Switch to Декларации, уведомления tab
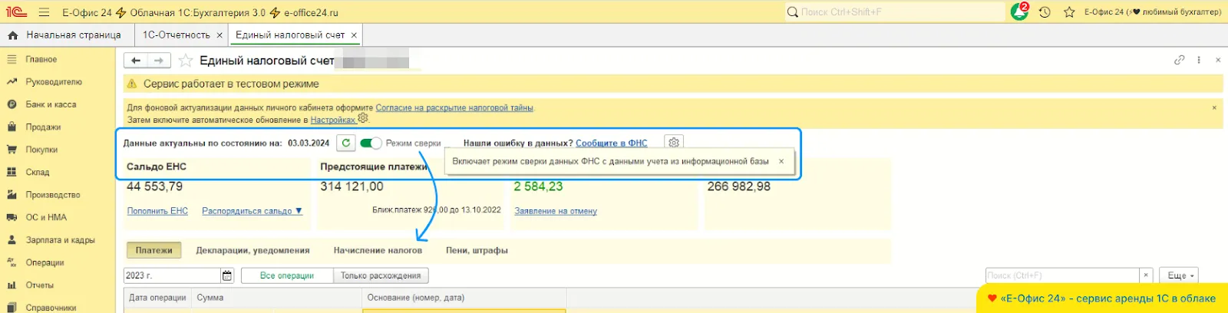1228x313 pixels. (253, 250)
